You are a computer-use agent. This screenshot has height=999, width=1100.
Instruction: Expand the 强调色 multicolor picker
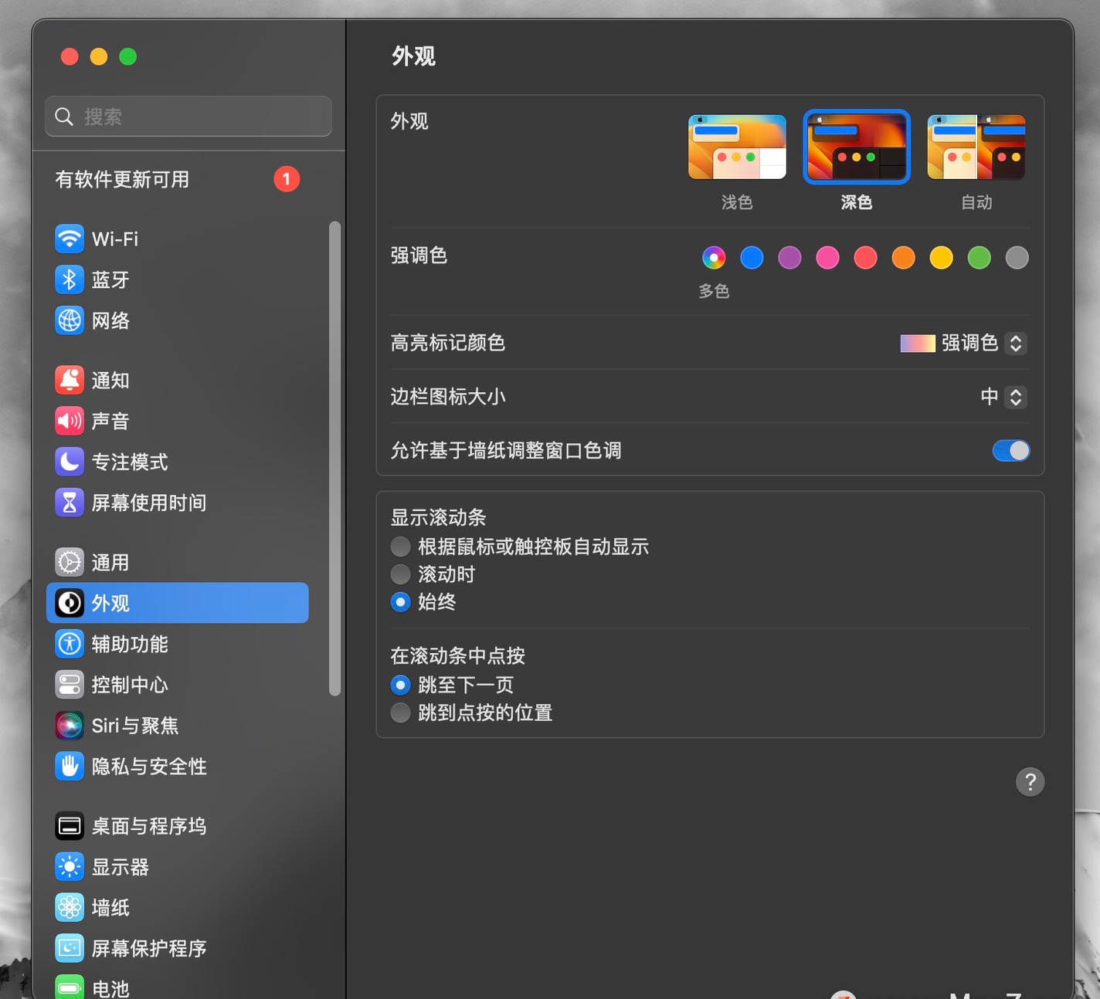[x=713, y=257]
